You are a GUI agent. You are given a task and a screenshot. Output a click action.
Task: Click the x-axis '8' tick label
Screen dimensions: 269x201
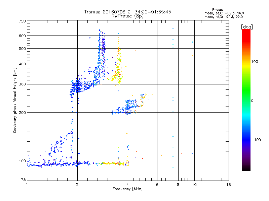pos(178,185)
